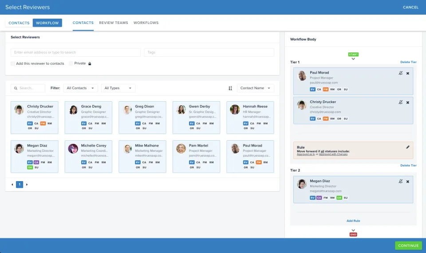Click Christy Drucker's avatar in contacts grid

(19, 110)
